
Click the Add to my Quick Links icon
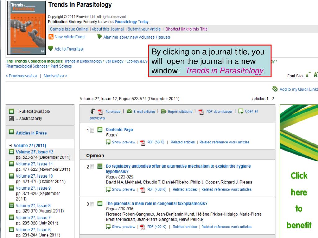click(275, 89)
